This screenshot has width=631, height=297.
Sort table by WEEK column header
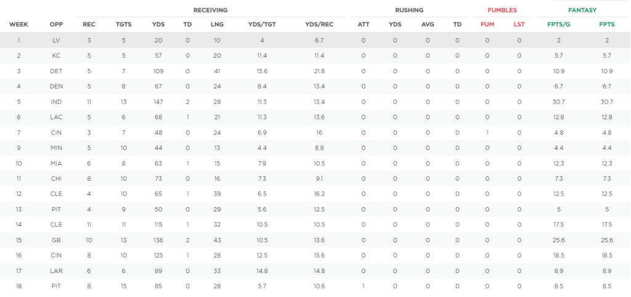(x=18, y=25)
